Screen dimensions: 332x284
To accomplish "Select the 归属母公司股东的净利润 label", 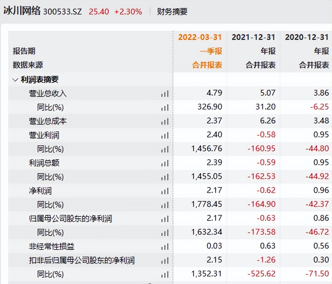I will [x=71, y=219].
